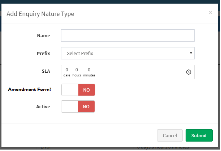The image size is (221, 151).
Task: Toggle the Amendment Form switch
Action: click(x=78, y=90)
